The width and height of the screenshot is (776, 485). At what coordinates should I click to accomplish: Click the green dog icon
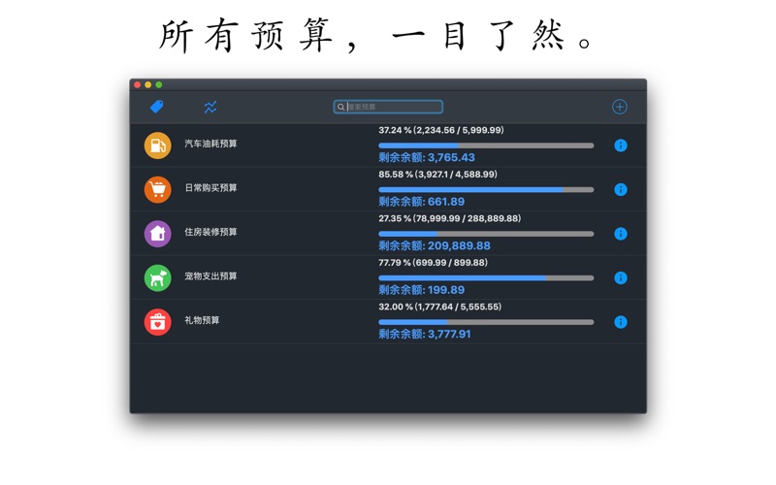click(x=157, y=277)
